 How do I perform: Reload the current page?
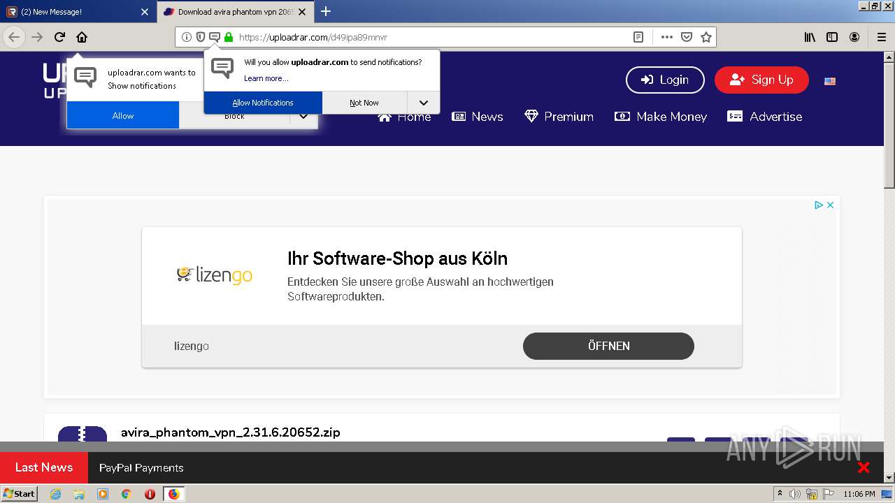(x=59, y=37)
